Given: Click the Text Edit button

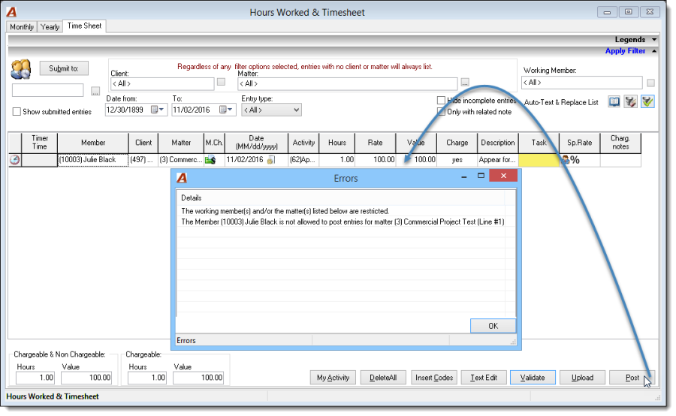Looking at the screenshot, I should coord(484,378).
